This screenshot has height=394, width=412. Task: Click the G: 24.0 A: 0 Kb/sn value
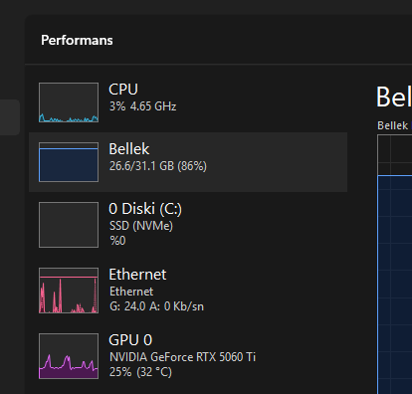[156, 306]
